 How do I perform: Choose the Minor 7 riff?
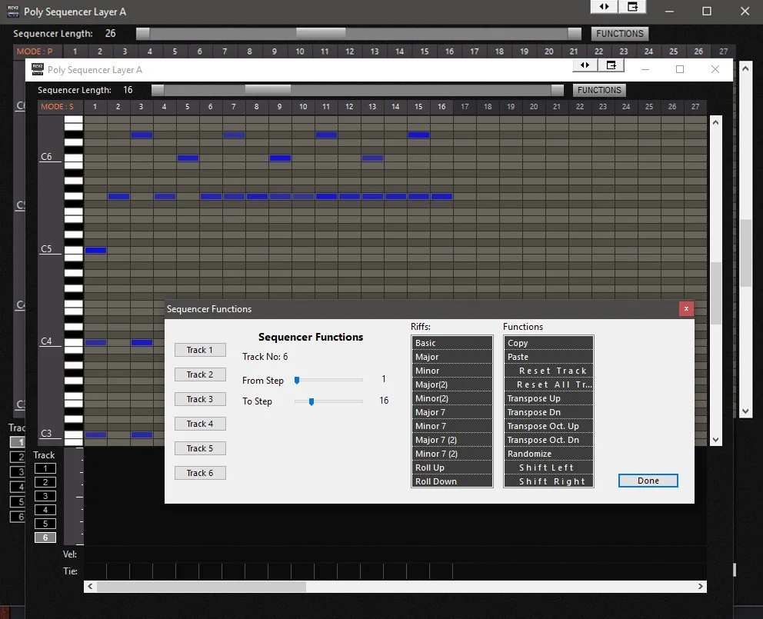pos(451,426)
